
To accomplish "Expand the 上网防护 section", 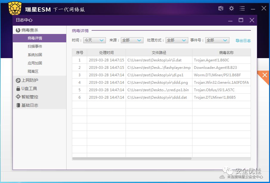I will pos(39,80).
